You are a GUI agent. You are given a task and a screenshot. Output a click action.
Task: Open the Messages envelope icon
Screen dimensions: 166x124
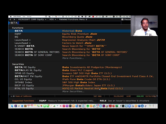pyautogui.click(x=122, y=19)
